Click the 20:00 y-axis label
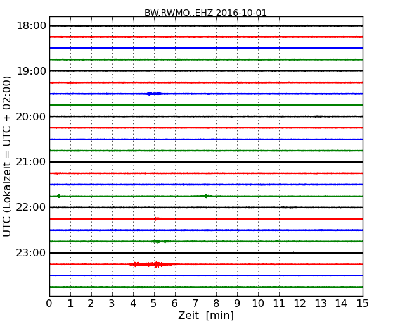This screenshot has height=329, width=412. 31,116
